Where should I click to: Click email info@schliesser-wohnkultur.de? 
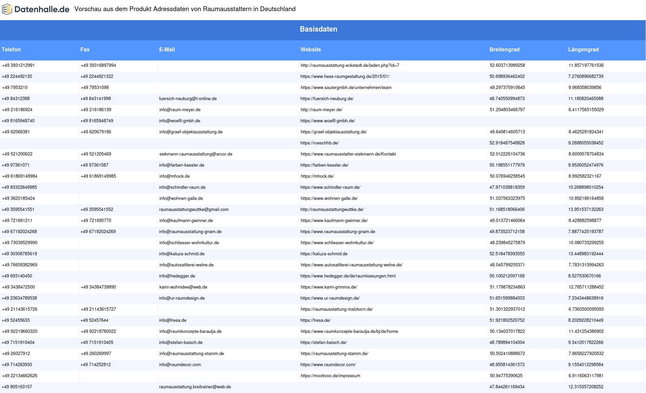(x=189, y=243)
